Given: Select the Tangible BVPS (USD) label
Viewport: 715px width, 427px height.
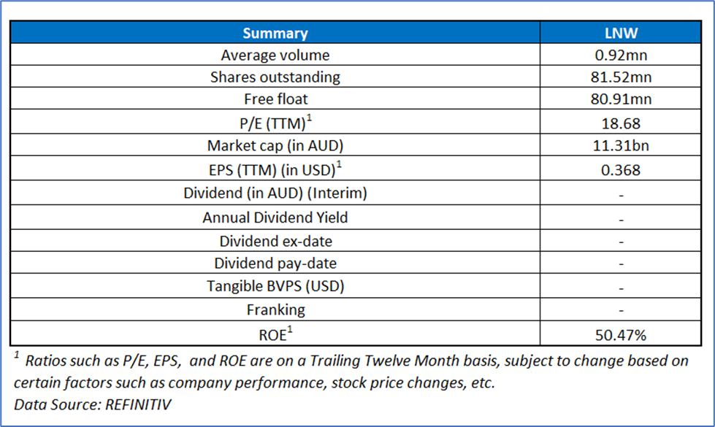Looking at the screenshot, I should [x=275, y=285].
